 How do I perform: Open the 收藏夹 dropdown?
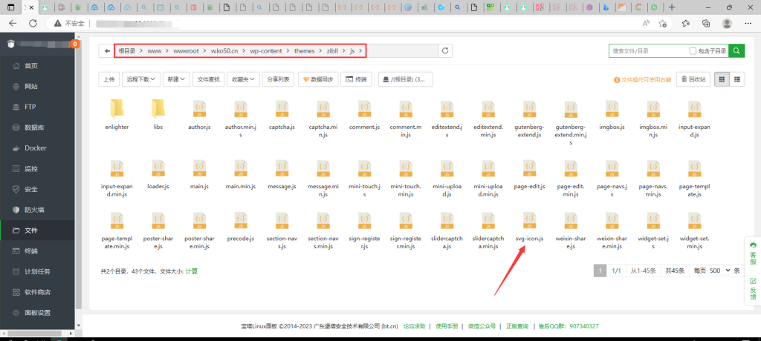(x=243, y=79)
